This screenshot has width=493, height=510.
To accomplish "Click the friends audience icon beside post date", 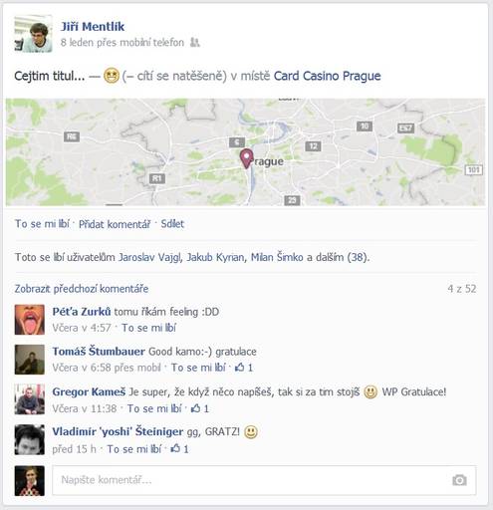I will pyautogui.click(x=195, y=43).
